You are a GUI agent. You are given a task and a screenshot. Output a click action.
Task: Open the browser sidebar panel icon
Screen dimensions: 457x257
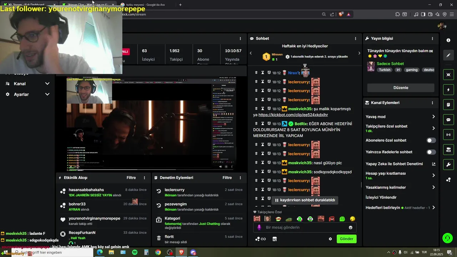(423, 14)
